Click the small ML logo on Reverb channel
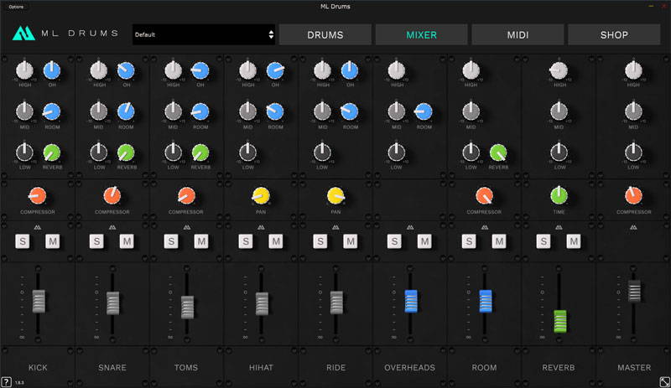671x388 pixels. point(559,227)
